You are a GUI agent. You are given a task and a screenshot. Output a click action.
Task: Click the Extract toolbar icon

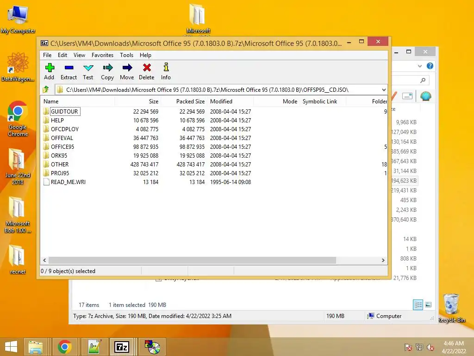(x=69, y=71)
